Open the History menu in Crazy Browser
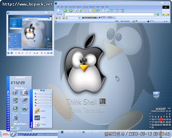 (79, 7)
